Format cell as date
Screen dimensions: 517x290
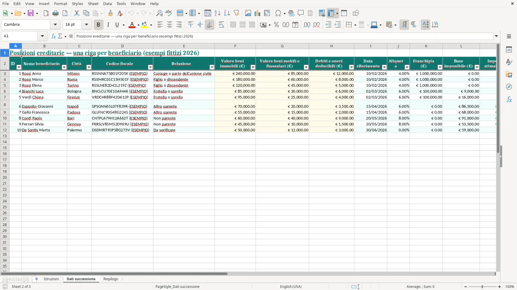click(295, 25)
